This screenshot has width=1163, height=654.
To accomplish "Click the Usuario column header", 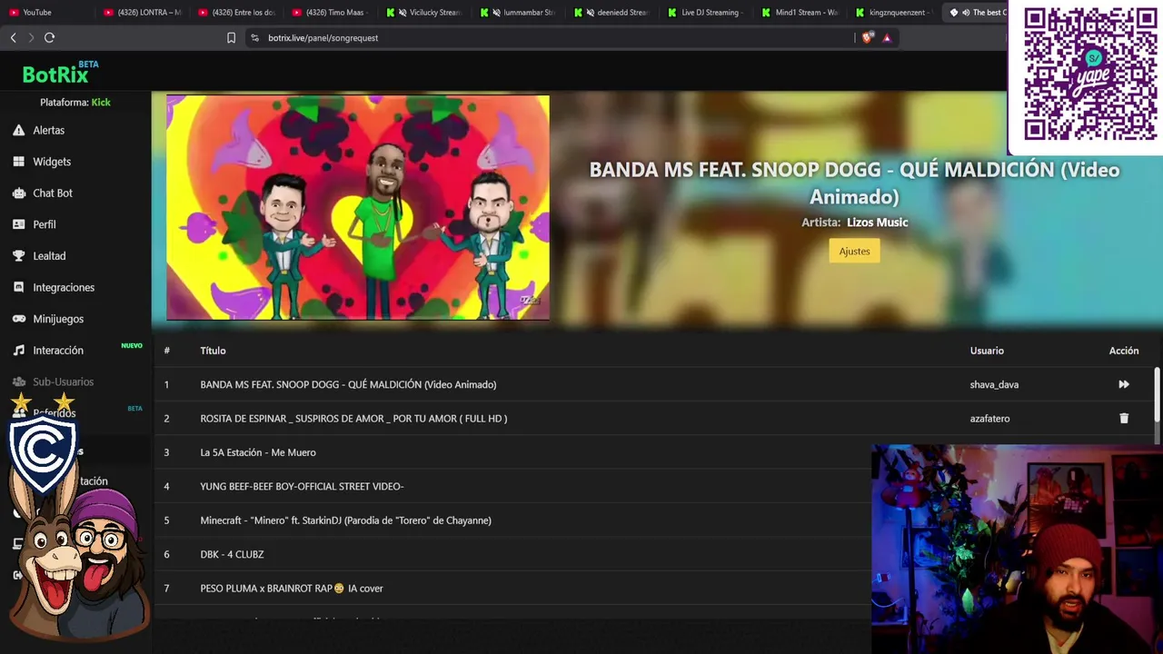I will [x=987, y=351].
